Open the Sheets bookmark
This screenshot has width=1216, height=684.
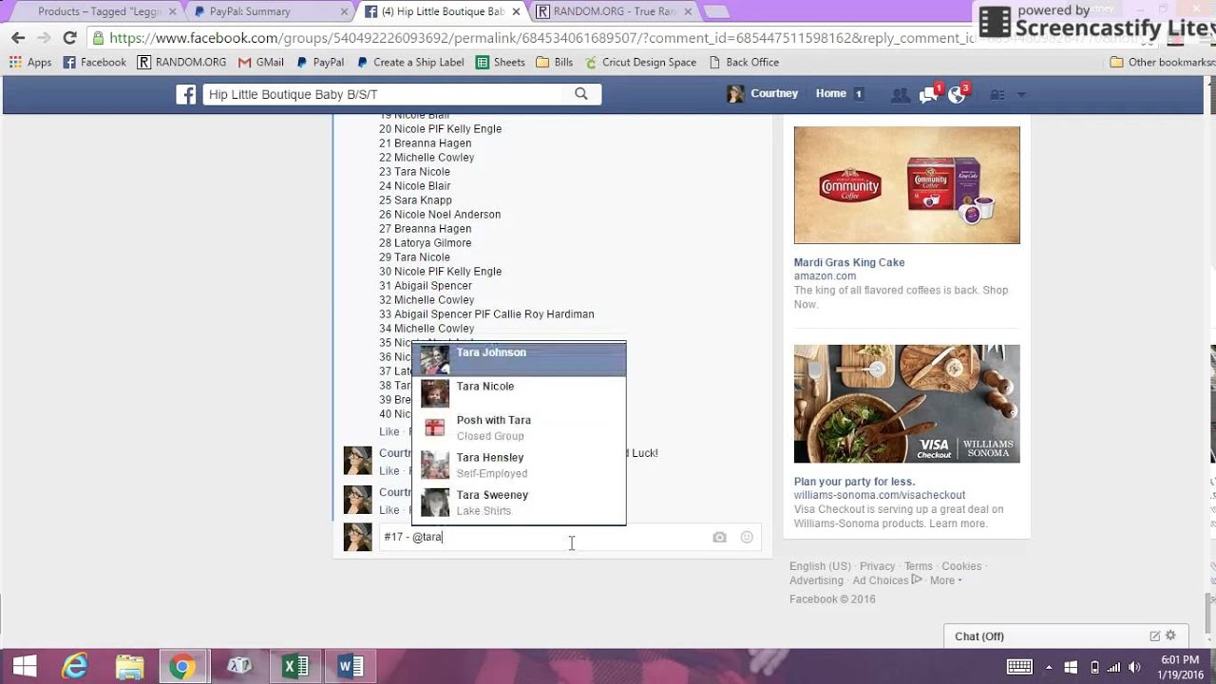[501, 62]
